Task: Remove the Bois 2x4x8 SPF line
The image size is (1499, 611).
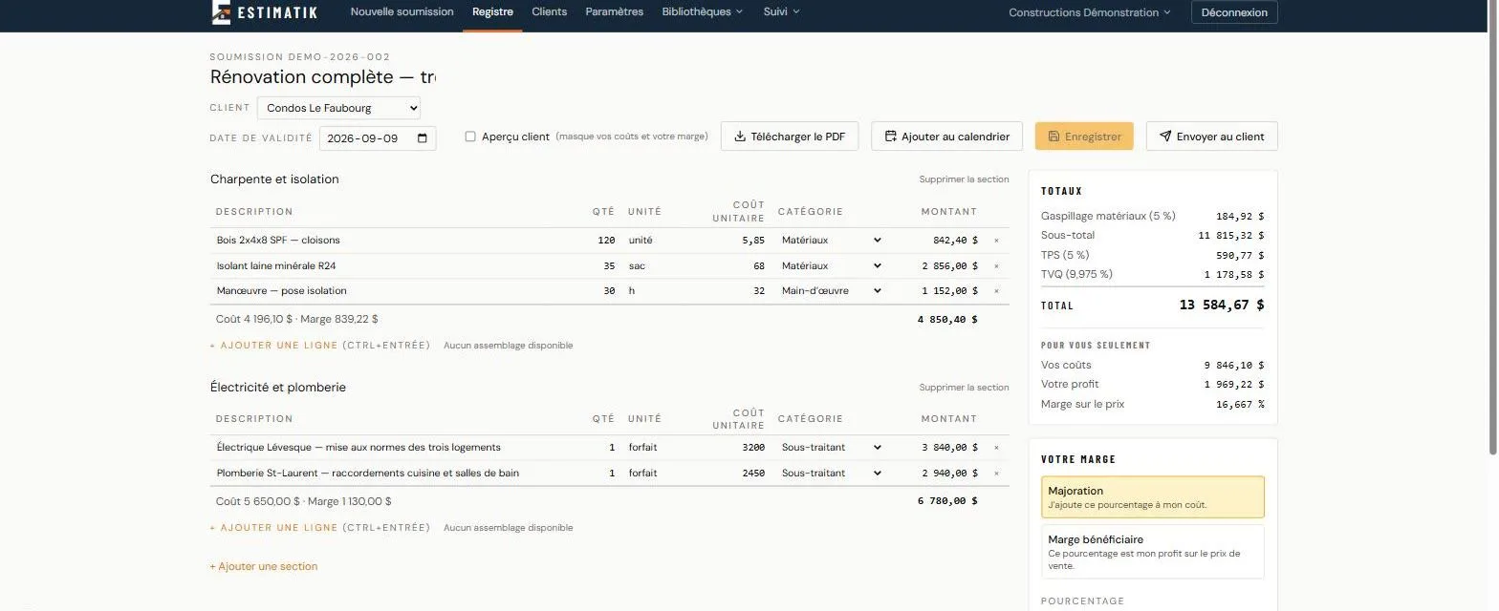Action: 996,241
